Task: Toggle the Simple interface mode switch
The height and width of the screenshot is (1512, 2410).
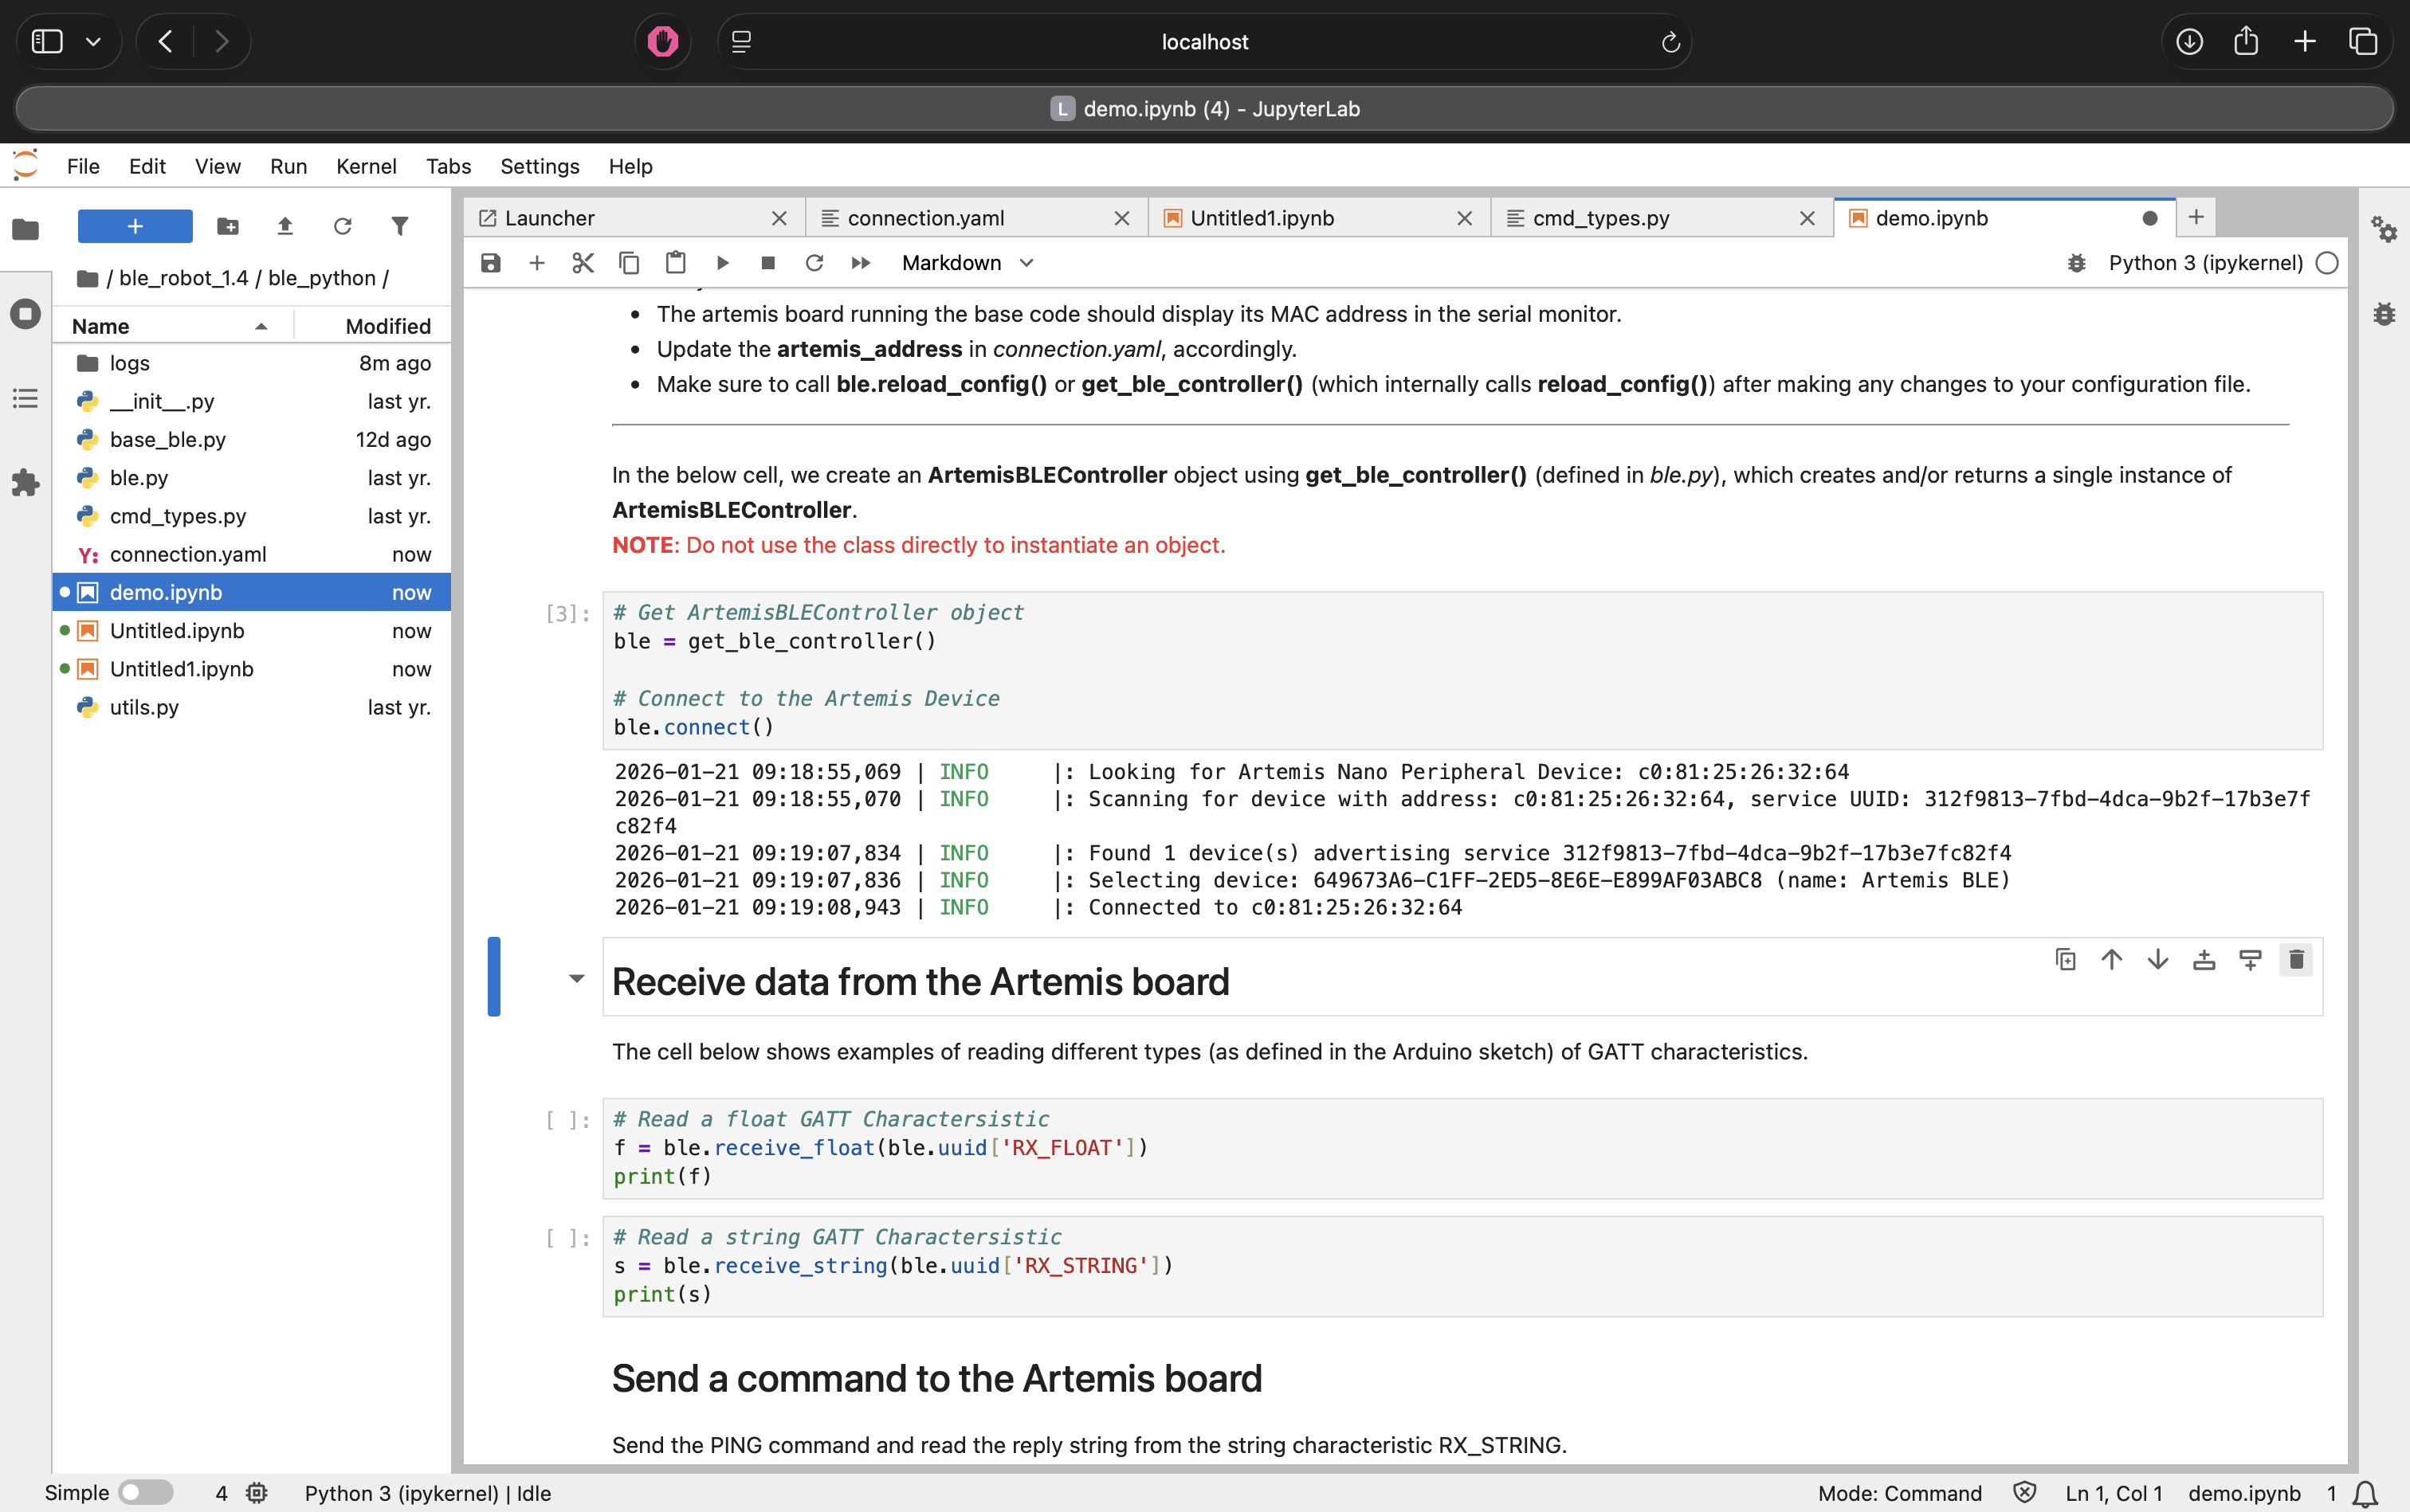Action: [x=146, y=1493]
